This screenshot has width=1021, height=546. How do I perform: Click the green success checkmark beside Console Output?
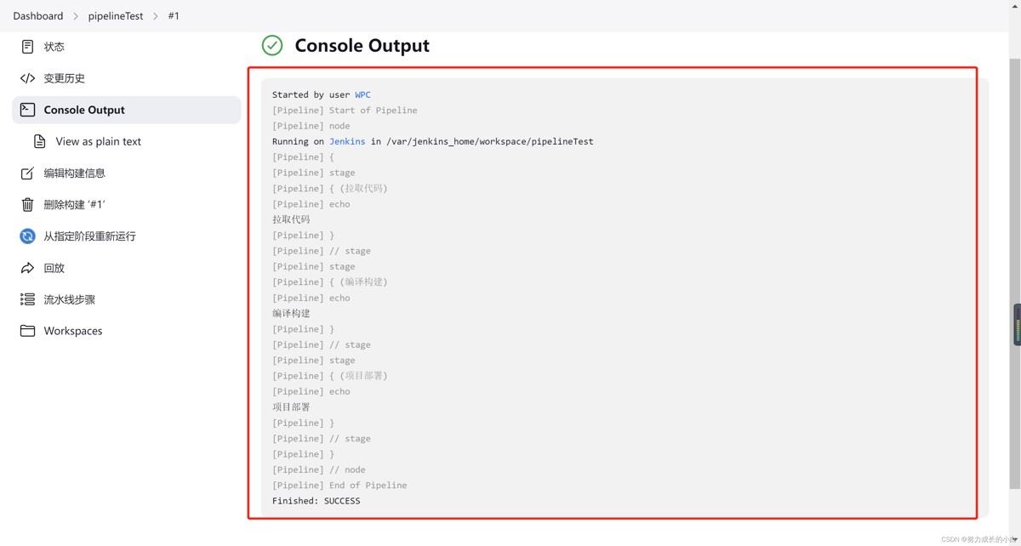tap(272, 46)
